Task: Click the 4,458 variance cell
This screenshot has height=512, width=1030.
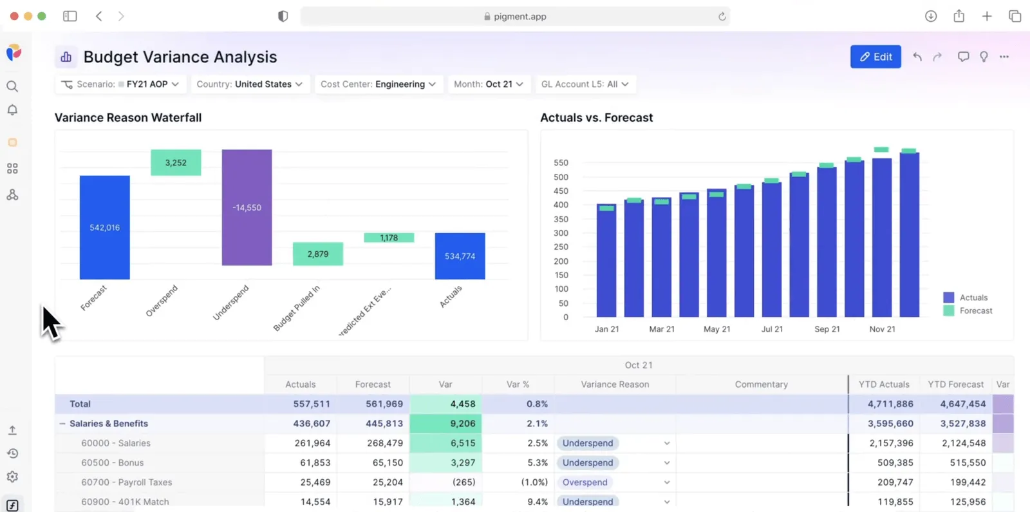Action: [445, 404]
